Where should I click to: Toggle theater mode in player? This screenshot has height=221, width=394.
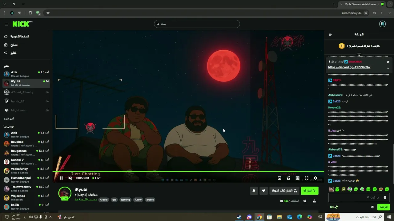click(297, 178)
